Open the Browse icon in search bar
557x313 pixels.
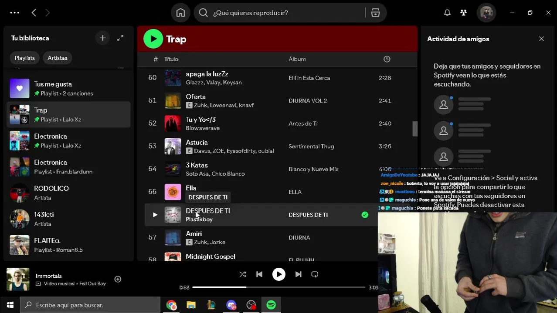[x=375, y=13]
